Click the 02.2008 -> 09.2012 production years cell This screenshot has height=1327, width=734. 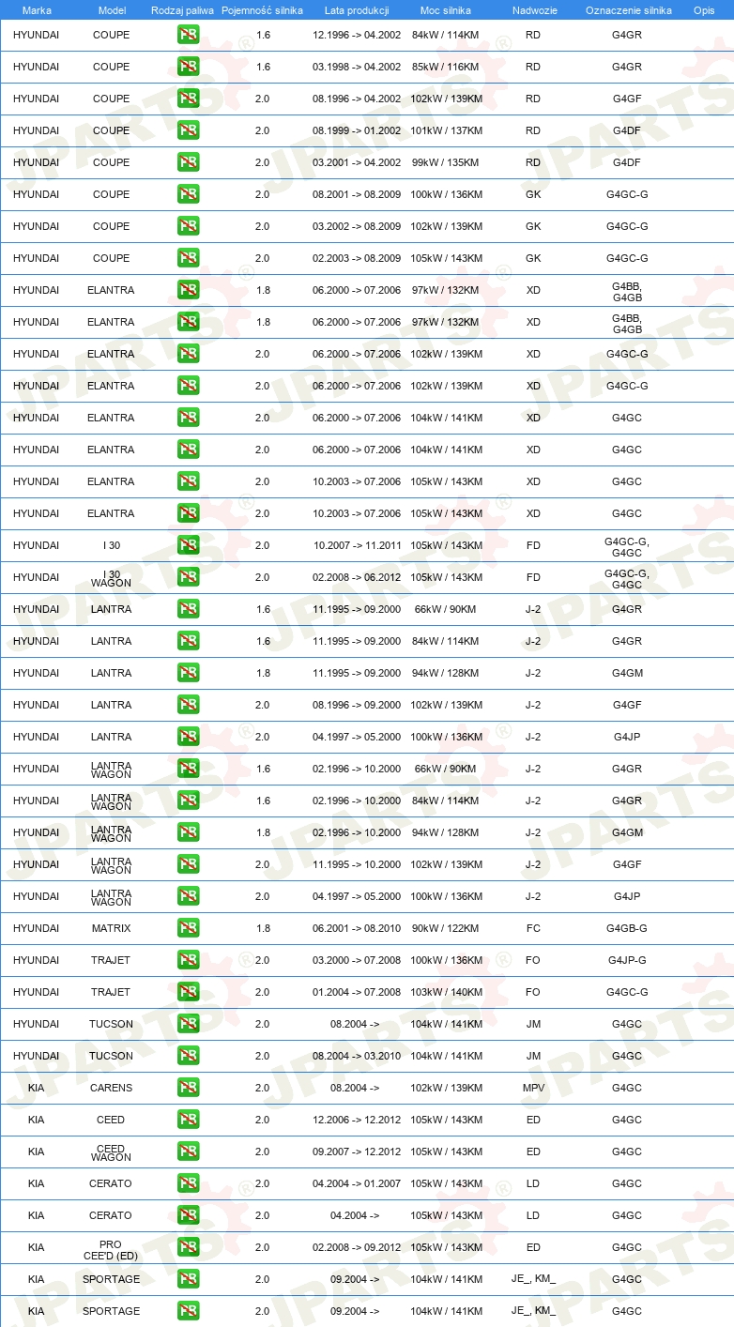[x=357, y=1247]
